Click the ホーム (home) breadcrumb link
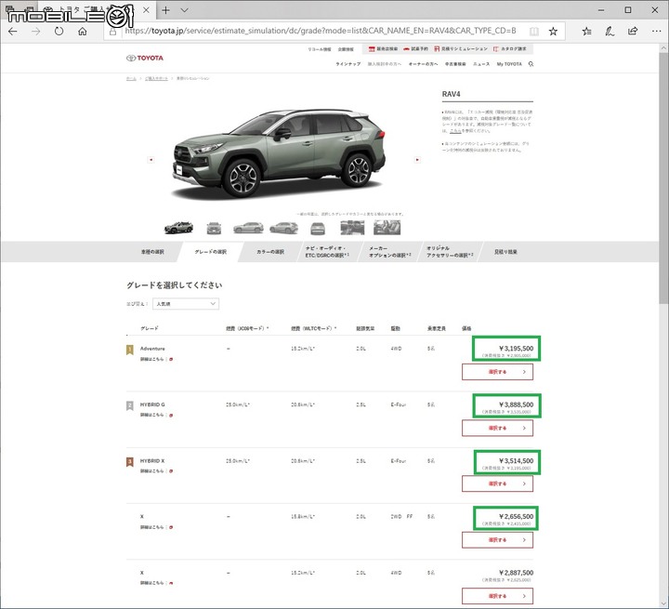669x609 pixels. [x=131, y=79]
